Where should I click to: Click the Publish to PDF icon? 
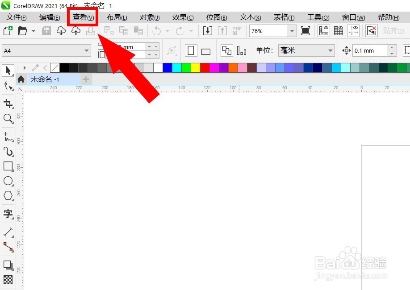click(237, 31)
